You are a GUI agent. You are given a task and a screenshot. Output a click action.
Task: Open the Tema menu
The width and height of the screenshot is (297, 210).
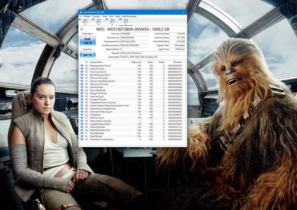[105, 16]
